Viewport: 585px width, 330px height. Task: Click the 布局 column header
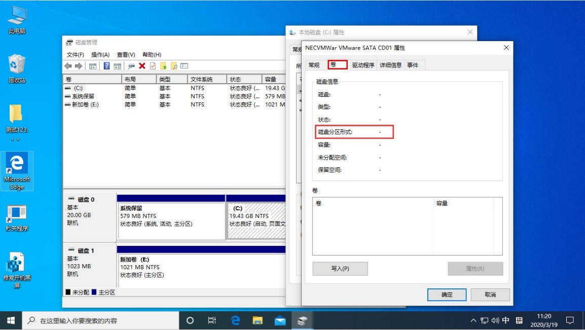point(139,80)
